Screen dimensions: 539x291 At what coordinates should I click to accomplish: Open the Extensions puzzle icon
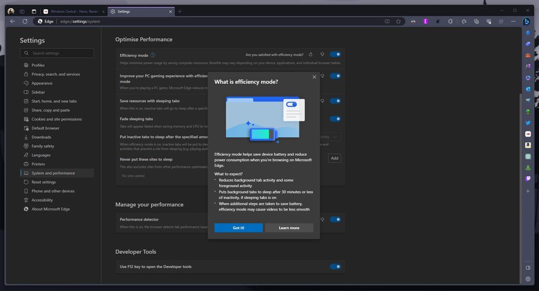click(x=451, y=21)
